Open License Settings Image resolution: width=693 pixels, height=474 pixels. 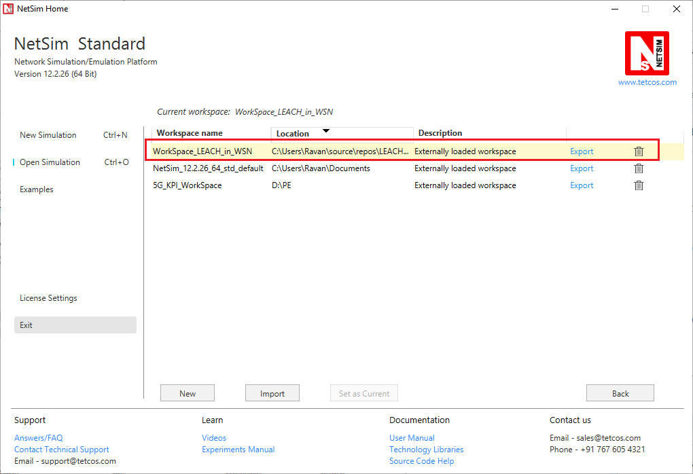[48, 298]
